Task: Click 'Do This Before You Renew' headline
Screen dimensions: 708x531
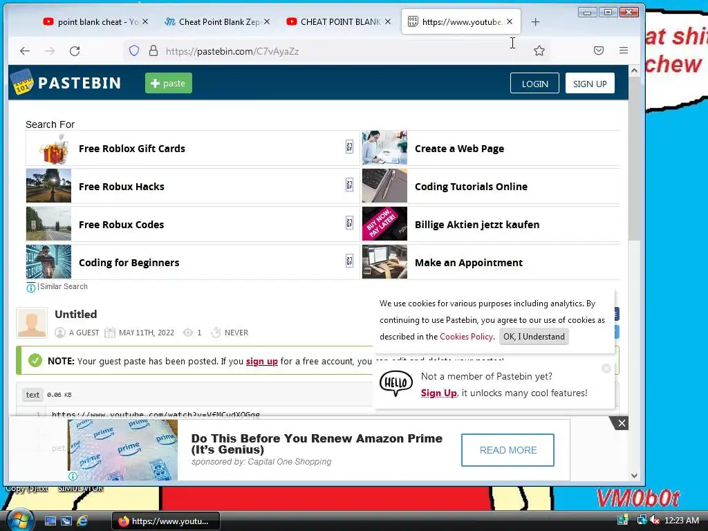Action: tap(317, 444)
